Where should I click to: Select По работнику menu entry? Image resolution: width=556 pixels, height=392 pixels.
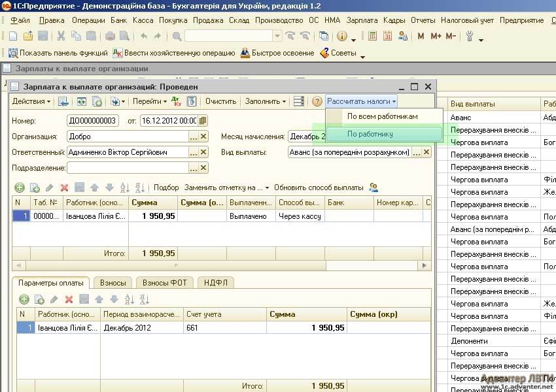(385, 134)
